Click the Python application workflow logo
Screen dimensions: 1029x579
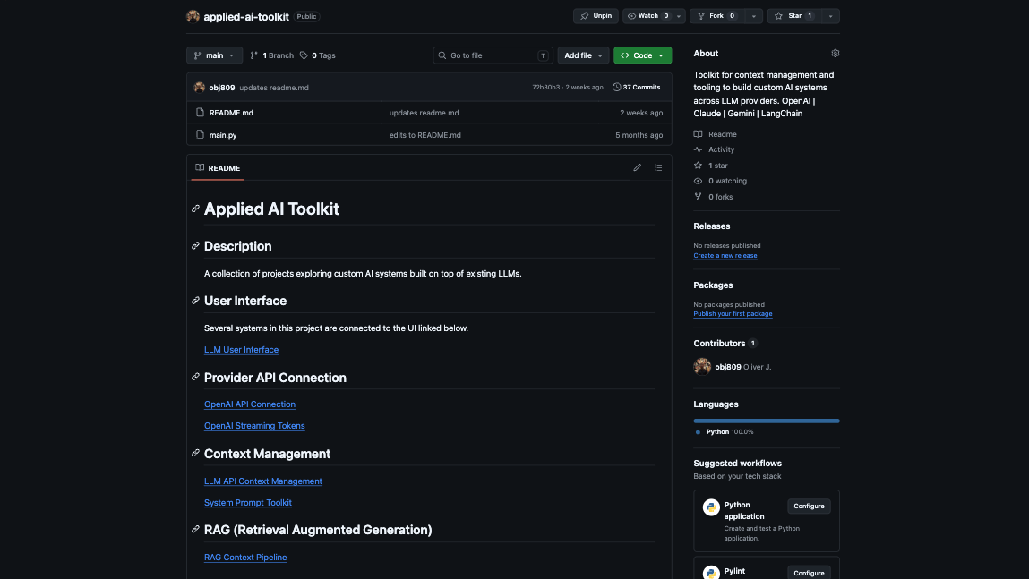(x=711, y=507)
